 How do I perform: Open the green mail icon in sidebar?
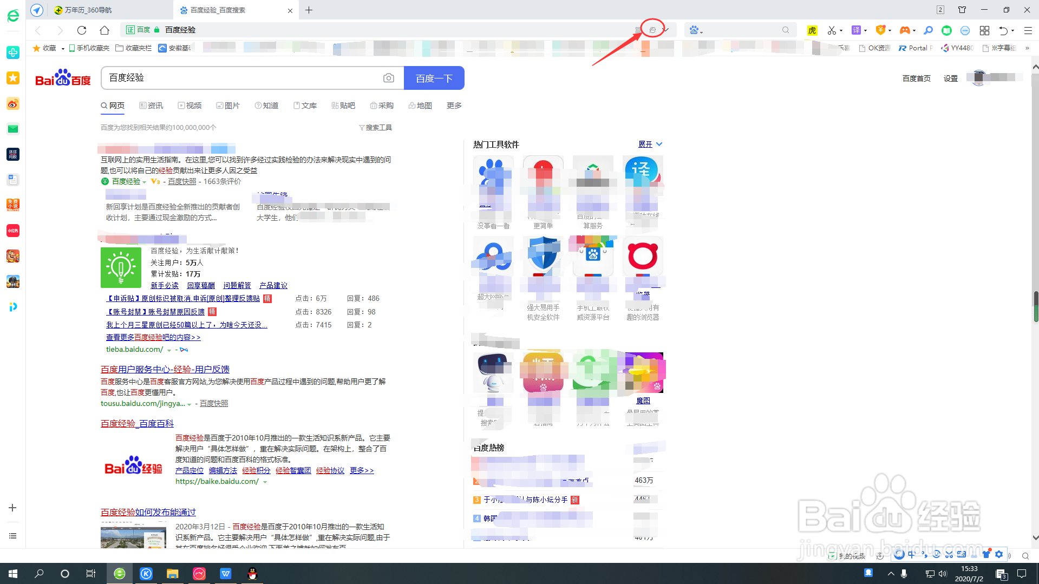[13, 129]
